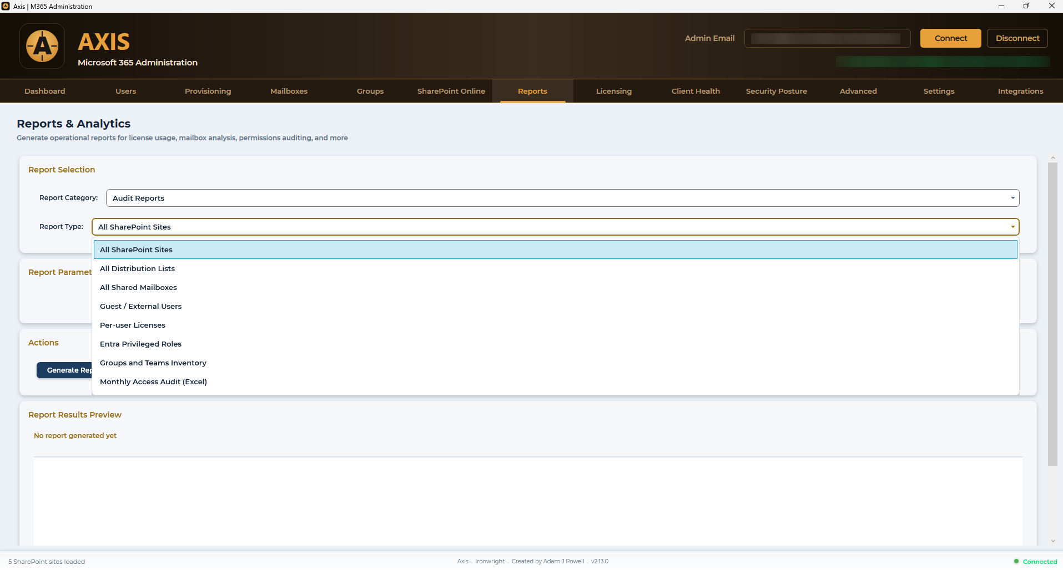This screenshot has width=1063, height=570.
Task: Open the Licensing tab
Action: 614,91
